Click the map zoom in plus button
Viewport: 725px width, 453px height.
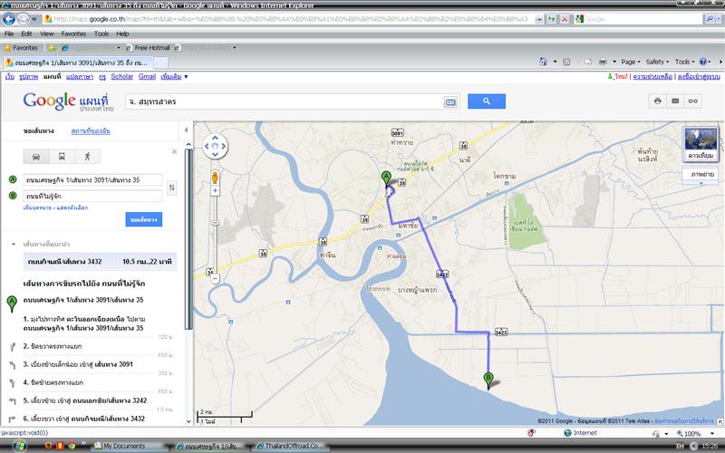pyautogui.click(x=215, y=197)
